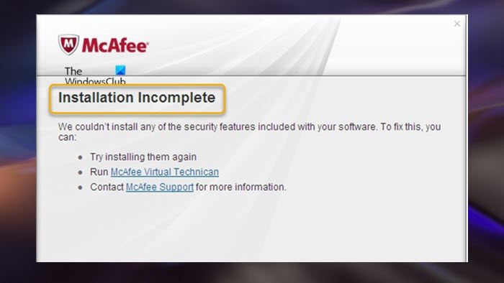Click the McAfee red shield logo
Screen dimensions: 504x283
(68, 45)
